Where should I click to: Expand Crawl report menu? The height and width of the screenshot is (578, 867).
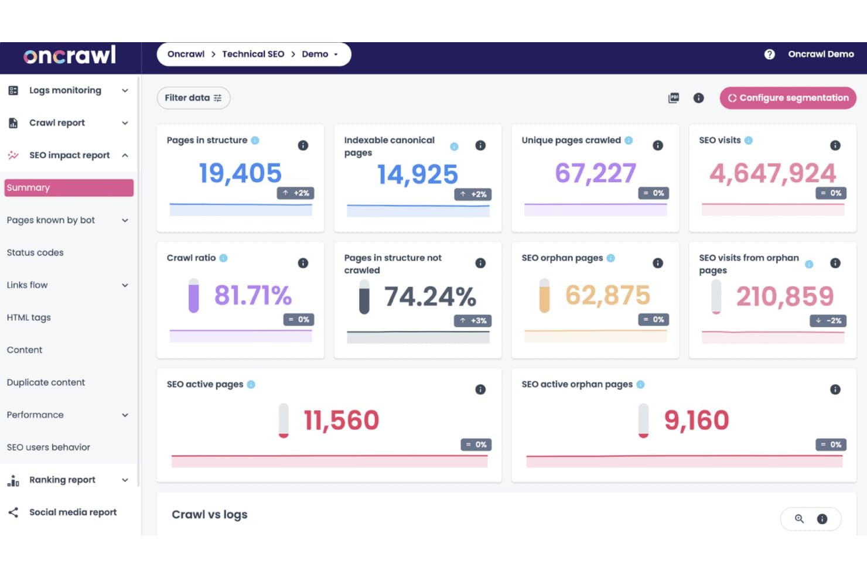(x=125, y=123)
